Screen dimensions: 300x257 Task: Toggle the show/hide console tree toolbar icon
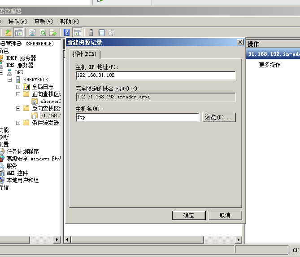[18, 32]
